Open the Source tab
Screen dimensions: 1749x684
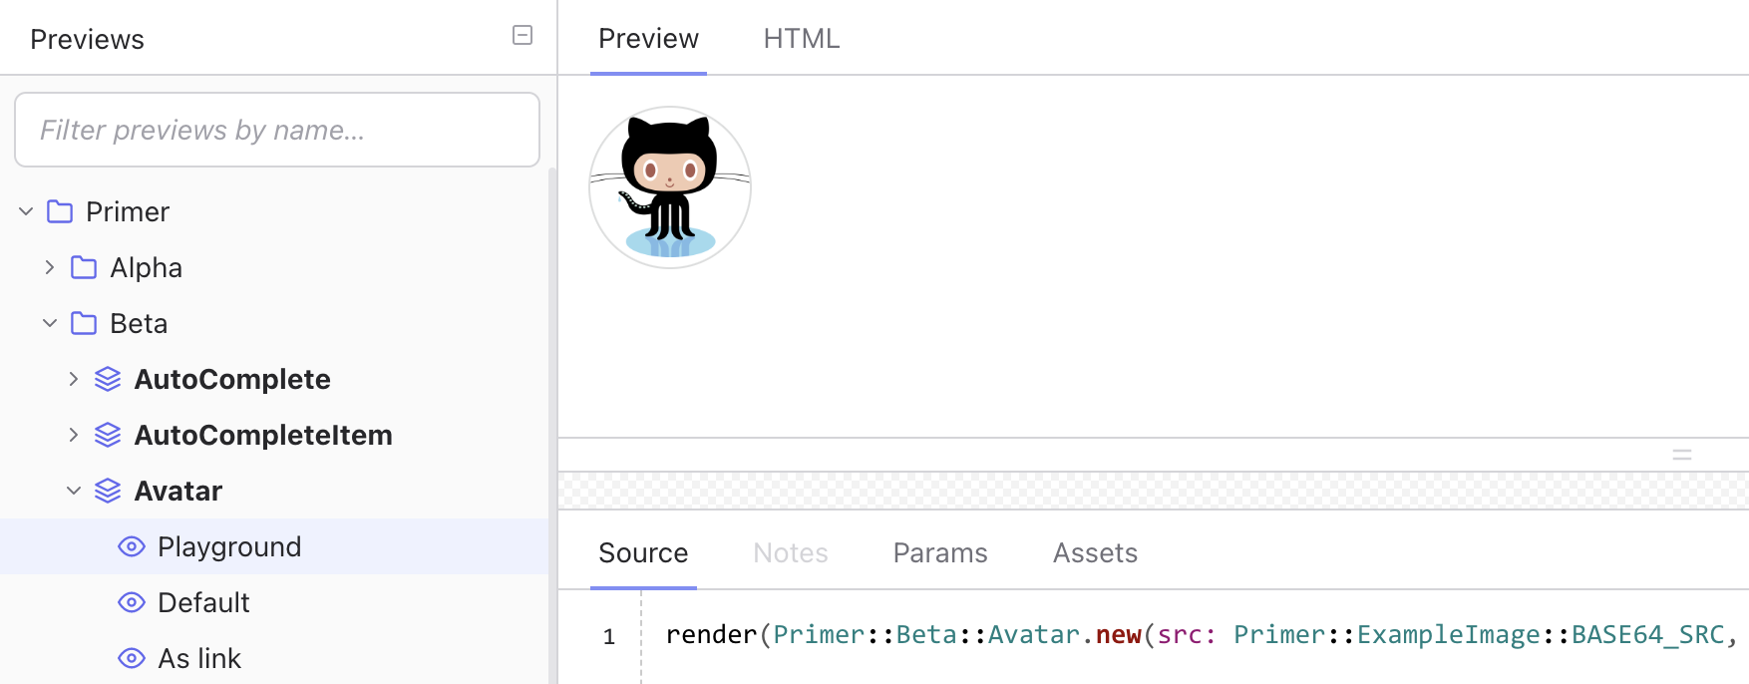tap(643, 553)
